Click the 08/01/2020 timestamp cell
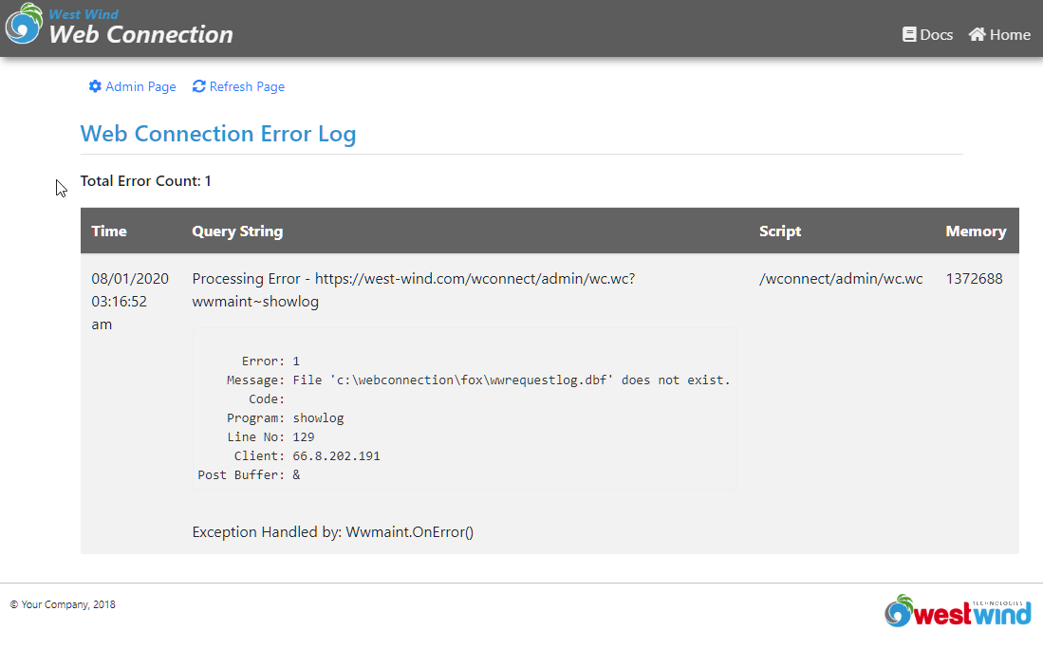This screenshot has width=1043, height=667. (x=130, y=279)
